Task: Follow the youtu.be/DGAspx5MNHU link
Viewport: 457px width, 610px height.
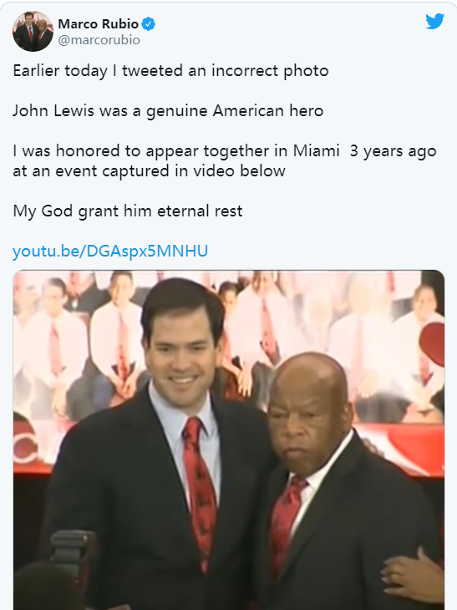Action: click(110, 251)
